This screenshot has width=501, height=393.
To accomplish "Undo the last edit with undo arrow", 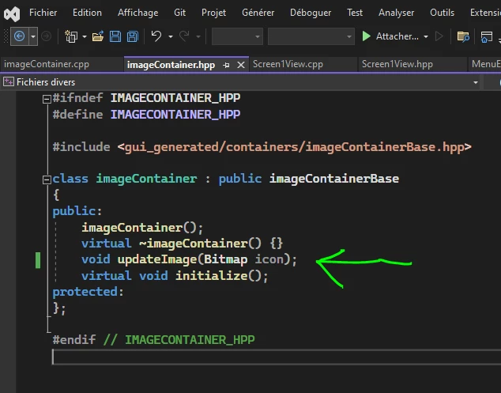I will (156, 36).
